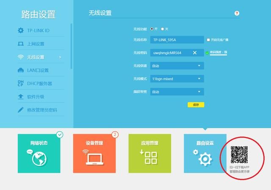Click the globe icon in 网络状态 tile
271x190 pixels.
(39, 159)
